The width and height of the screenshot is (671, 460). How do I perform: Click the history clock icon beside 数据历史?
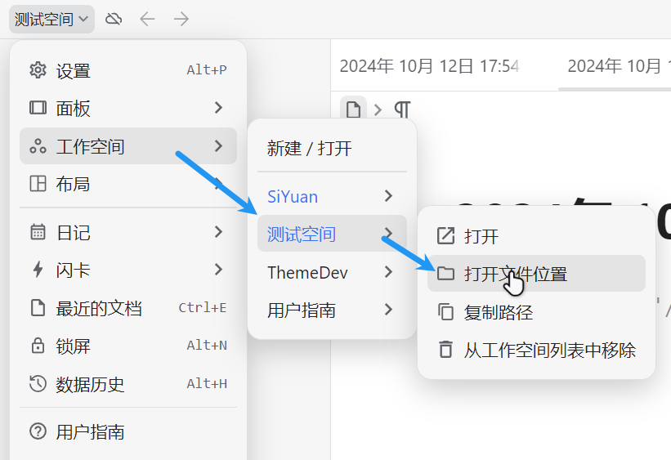[x=38, y=383]
